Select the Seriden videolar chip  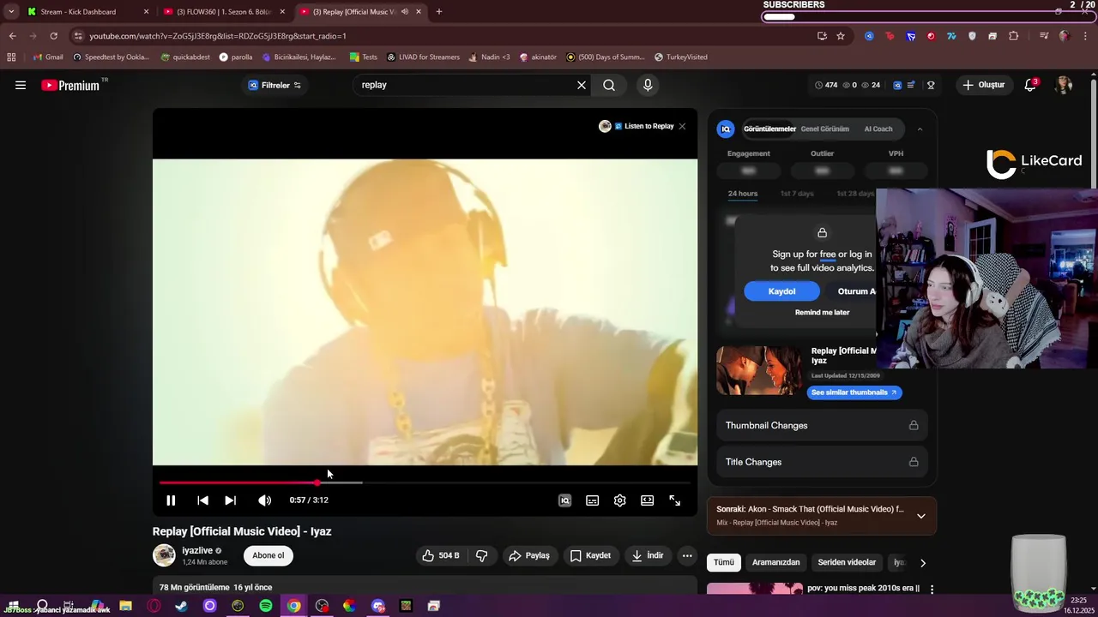[x=847, y=562]
